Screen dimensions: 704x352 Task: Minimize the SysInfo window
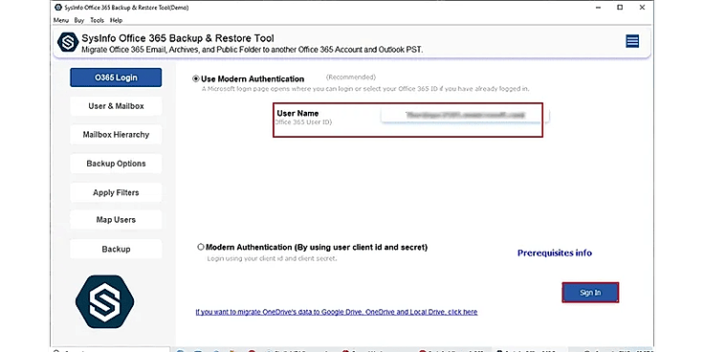point(599,8)
